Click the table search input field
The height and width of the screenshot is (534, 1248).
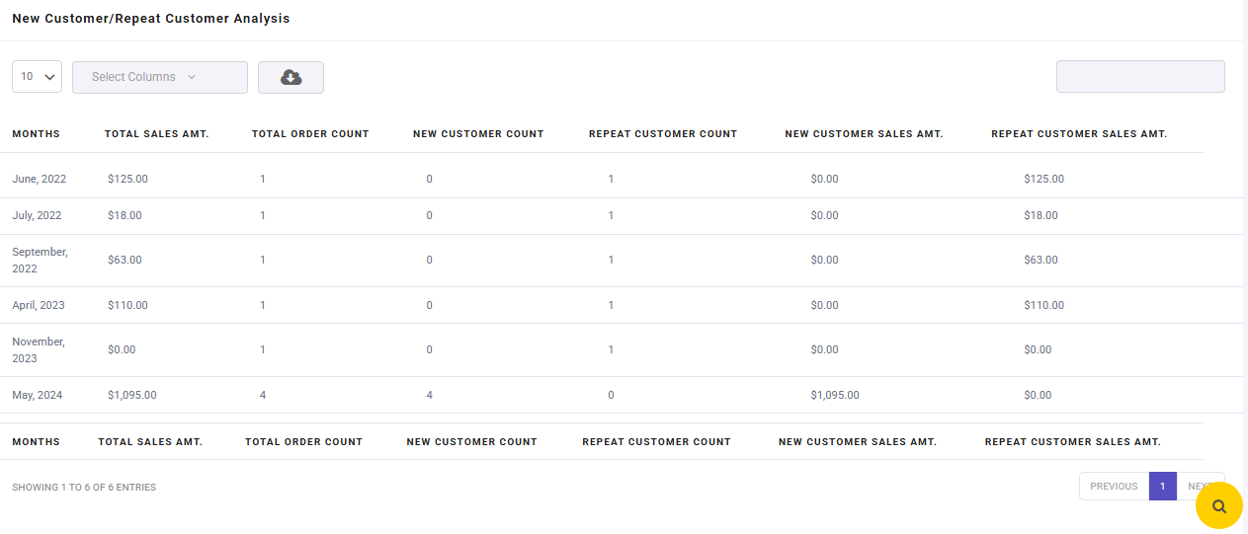pos(1140,77)
